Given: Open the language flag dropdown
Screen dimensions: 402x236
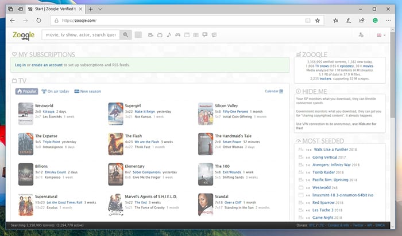Looking at the screenshot, I should [381, 35].
